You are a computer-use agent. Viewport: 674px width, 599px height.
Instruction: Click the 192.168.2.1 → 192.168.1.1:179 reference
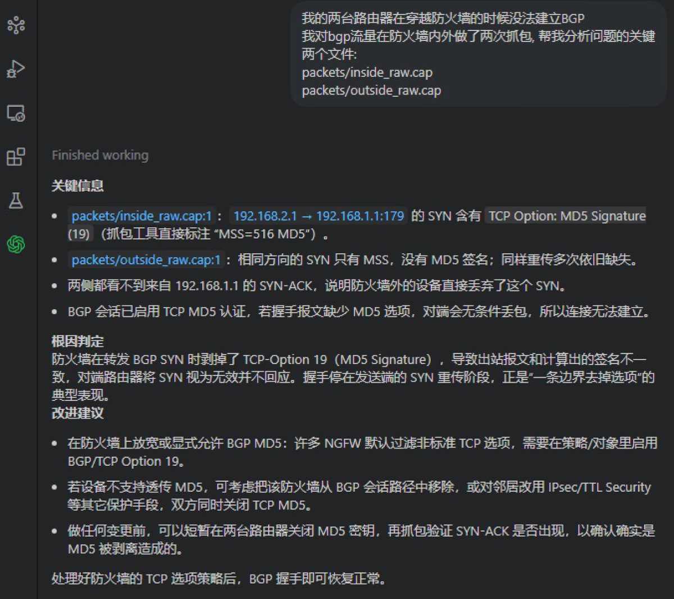pyautogui.click(x=318, y=216)
